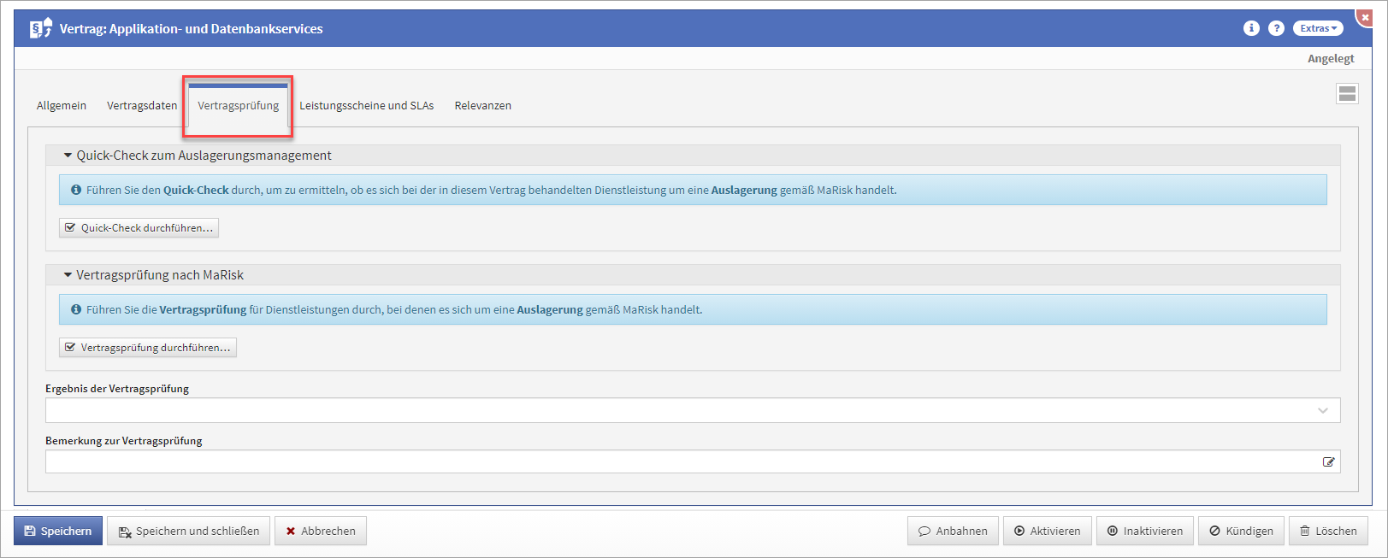1388x558 pixels.
Task: Close the contract dialog with red X
Action: pyautogui.click(x=1365, y=17)
